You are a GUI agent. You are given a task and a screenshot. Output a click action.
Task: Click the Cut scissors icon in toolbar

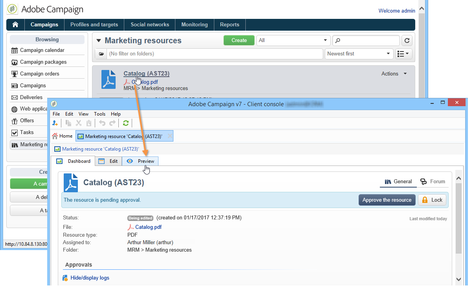78,123
